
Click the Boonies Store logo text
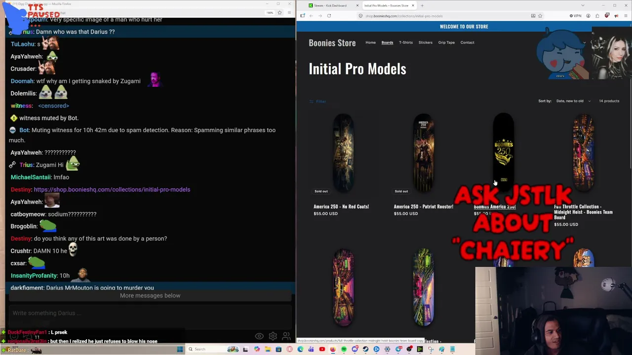(332, 43)
